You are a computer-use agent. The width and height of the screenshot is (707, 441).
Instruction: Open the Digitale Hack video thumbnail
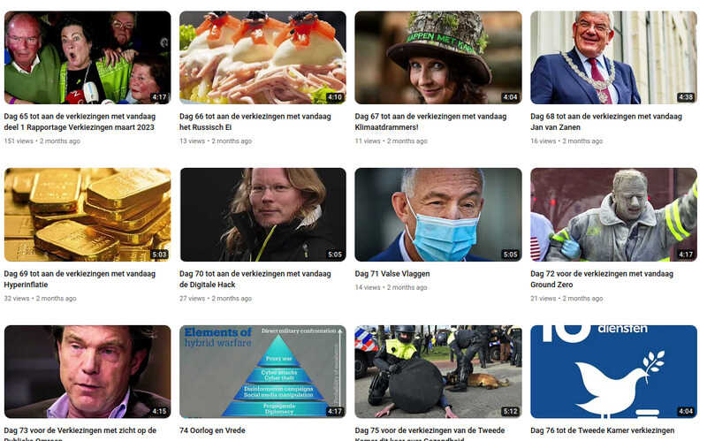[x=262, y=215]
